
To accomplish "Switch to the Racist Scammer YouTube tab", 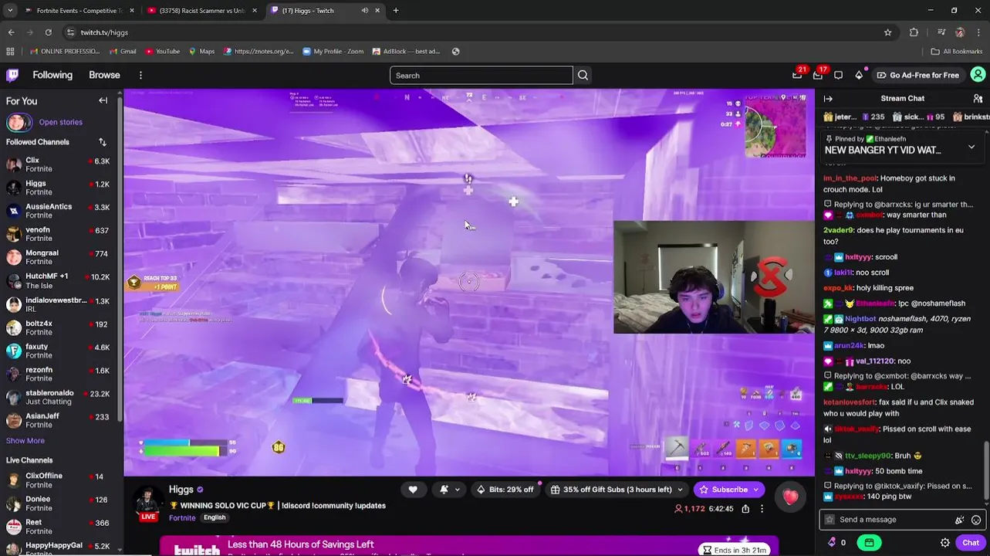I will [201, 11].
